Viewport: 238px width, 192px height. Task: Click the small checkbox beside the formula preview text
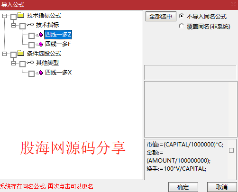[x=231, y=150]
